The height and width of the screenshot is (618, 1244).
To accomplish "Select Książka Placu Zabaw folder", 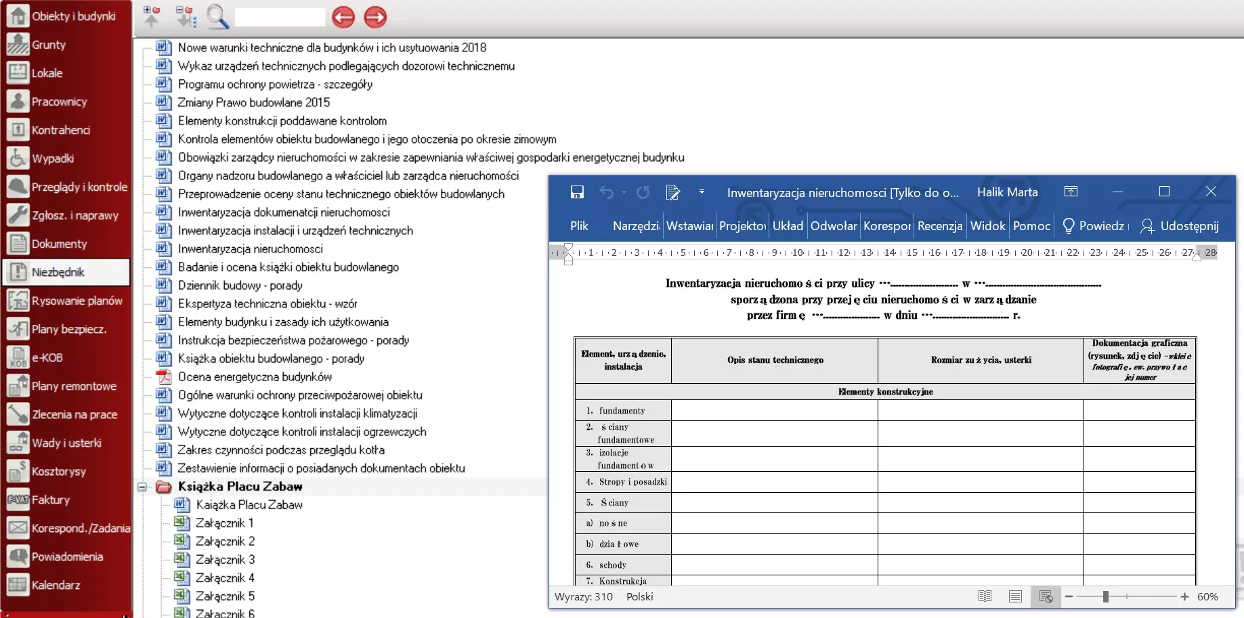I will pos(240,487).
